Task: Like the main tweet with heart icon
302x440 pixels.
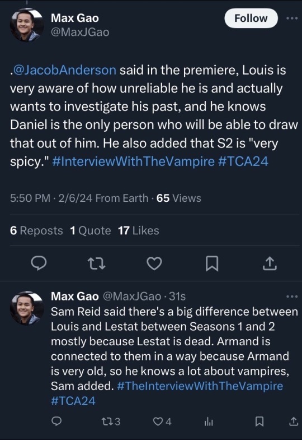Action: (154, 263)
